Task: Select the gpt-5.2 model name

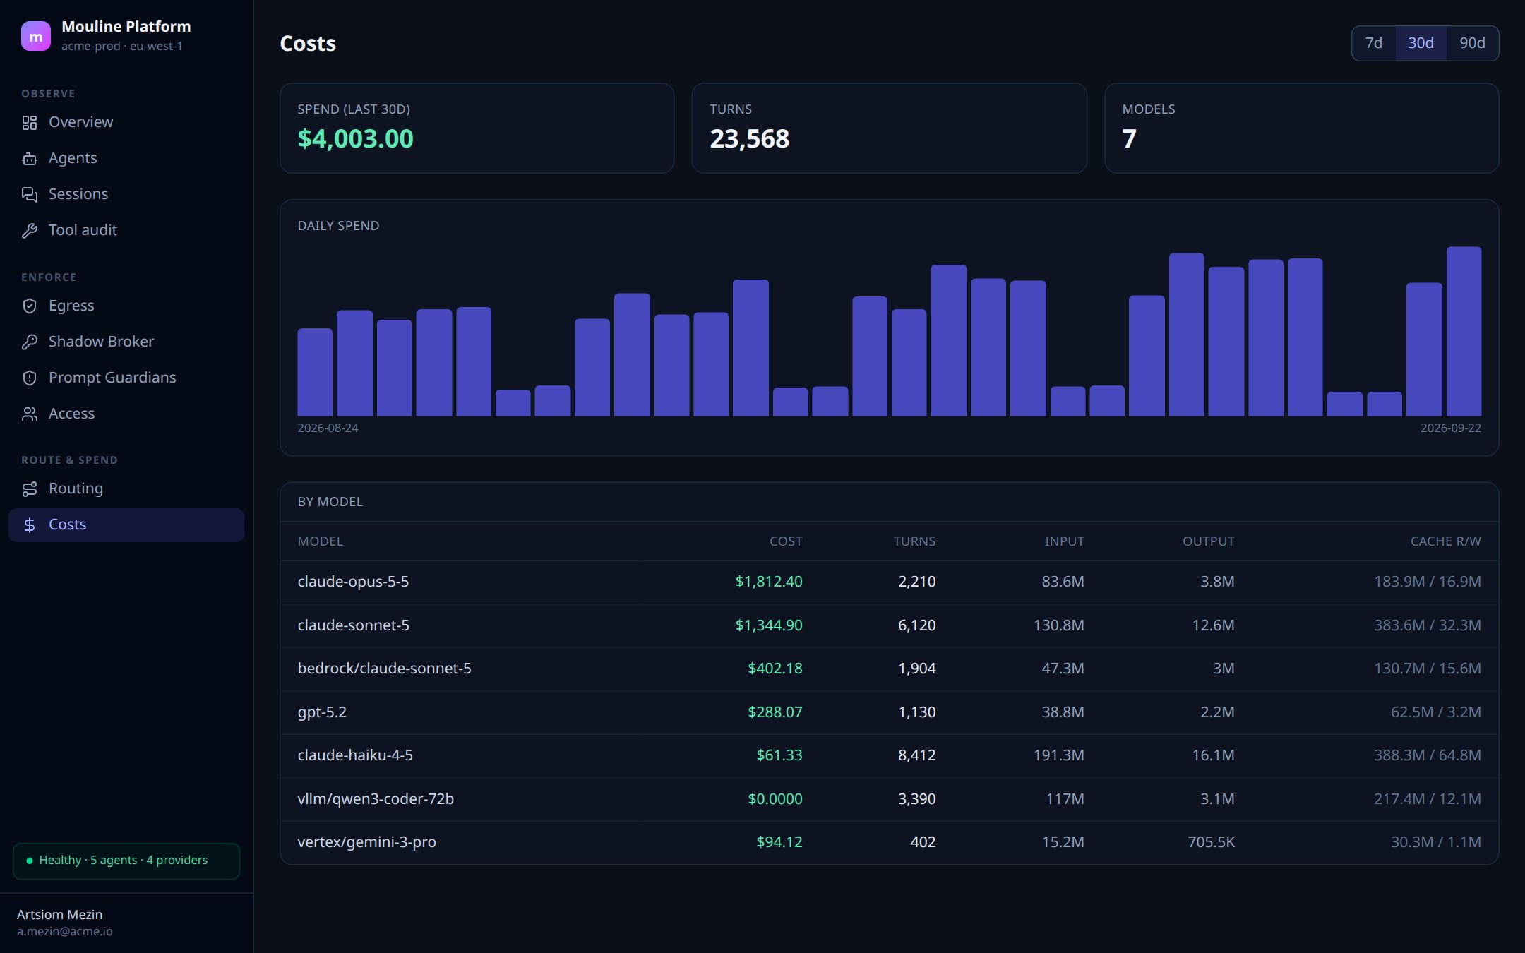Action: point(322,712)
